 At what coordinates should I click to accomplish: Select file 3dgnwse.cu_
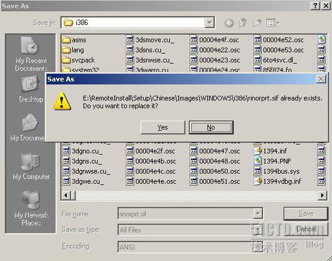pyautogui.click(x=86, y=171)
